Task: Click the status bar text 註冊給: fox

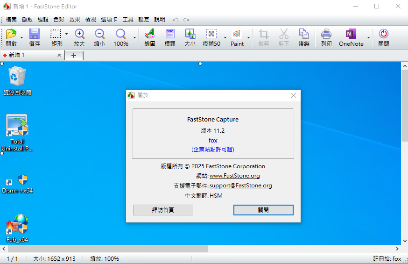Action: [x=387, y=258]
